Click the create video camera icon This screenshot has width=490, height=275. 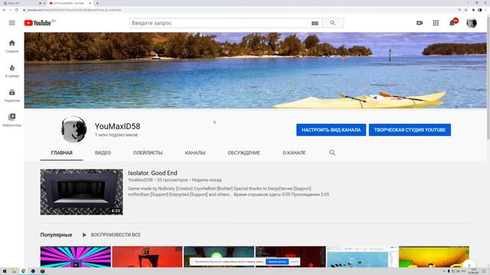point(420,23)
